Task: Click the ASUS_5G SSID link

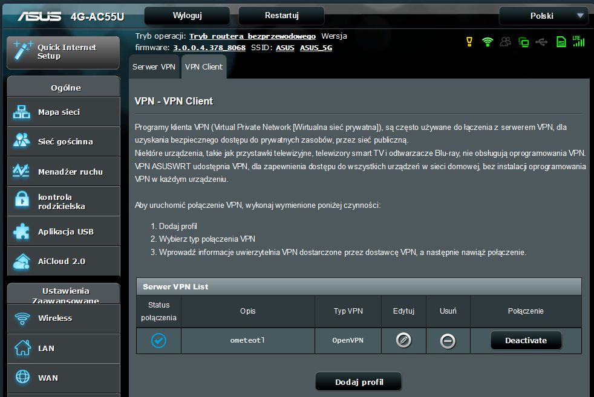Action: coord(316,48)
